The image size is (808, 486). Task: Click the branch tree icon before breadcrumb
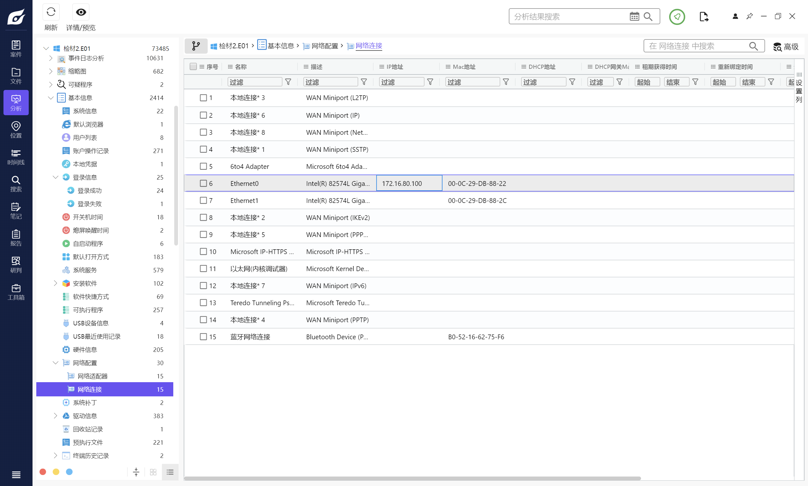pos(196,46)
